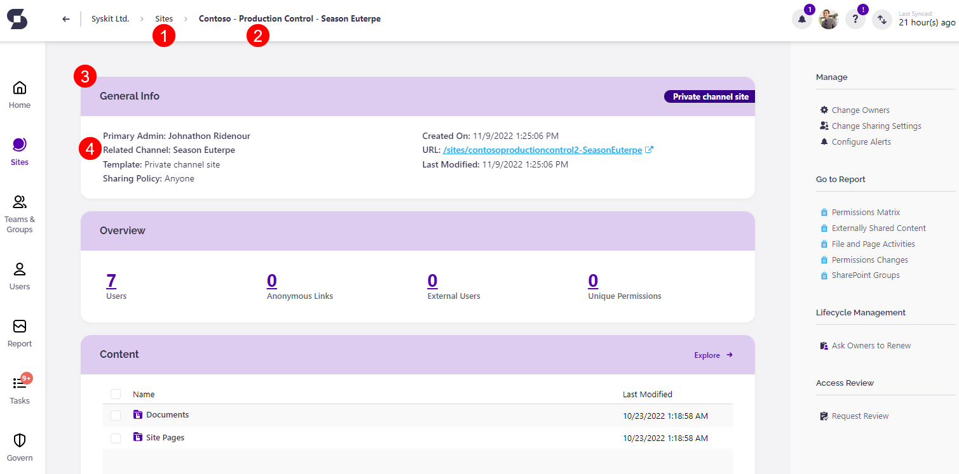The height and width of the screenshot is (474, 959).
Task: Check the Site Pages row checkbox
Action: point(116,437)
